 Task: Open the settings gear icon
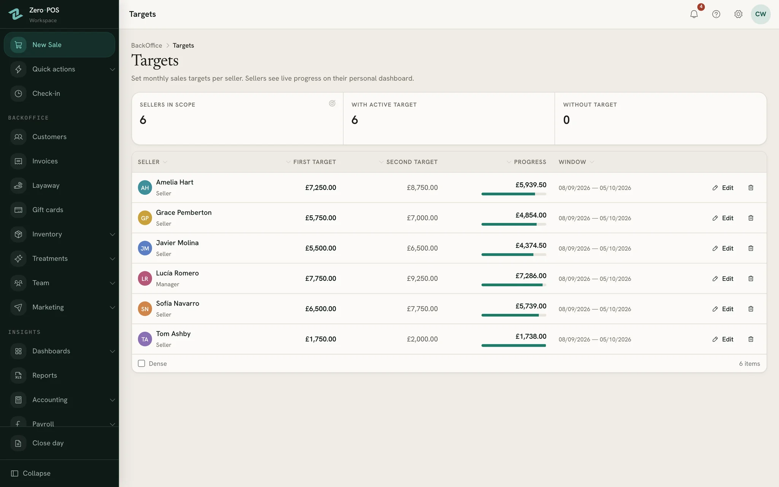pyautogui.click(x=738, y=14)
